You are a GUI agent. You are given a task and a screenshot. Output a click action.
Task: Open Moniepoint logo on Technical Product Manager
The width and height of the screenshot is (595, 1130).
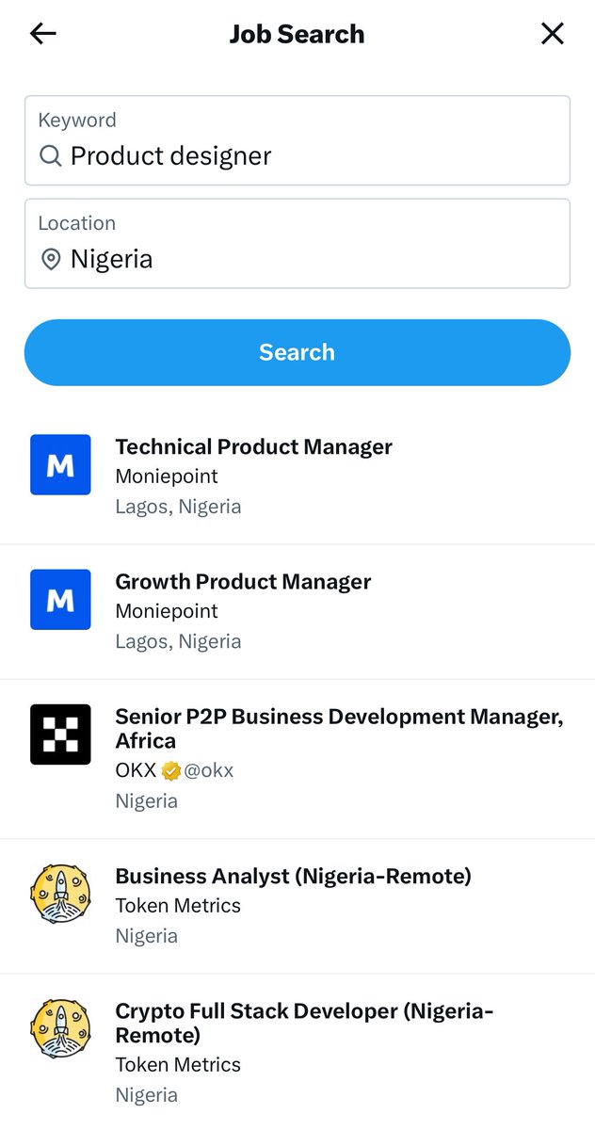pyautogui.click(x=60, y=464)
